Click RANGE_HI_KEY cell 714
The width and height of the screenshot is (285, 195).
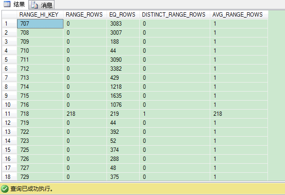tap(40, 87)
